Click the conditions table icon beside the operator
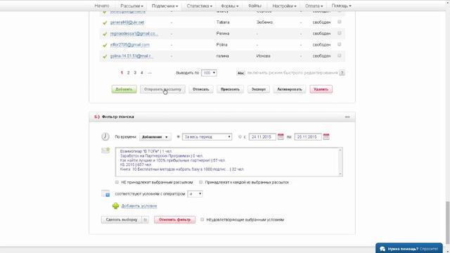Screen dimensions: 450x253 105,194
